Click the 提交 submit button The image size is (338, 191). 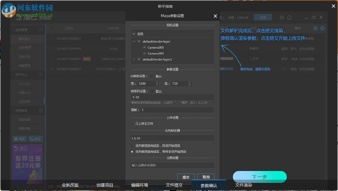(x=186, y=177)
